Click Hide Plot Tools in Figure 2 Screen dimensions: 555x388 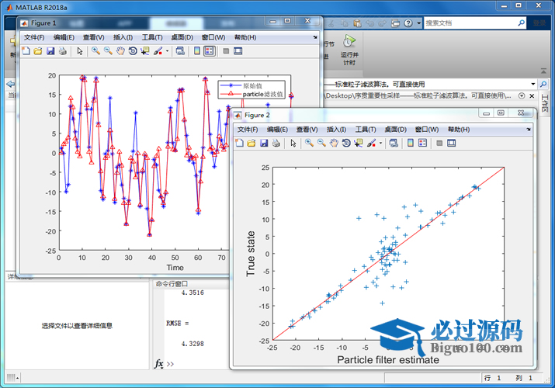(x=439, y=143)
